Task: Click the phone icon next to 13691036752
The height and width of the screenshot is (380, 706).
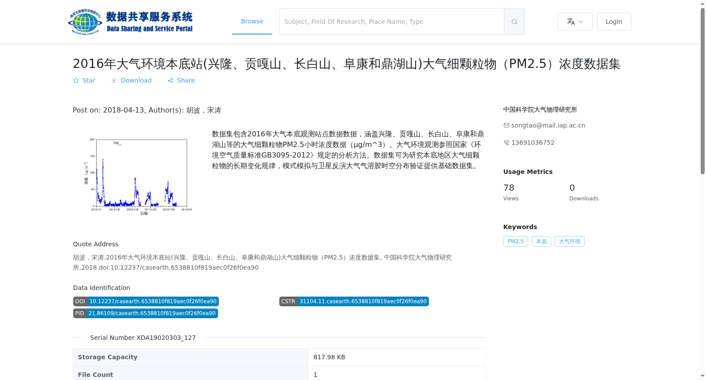Action: 507,143
